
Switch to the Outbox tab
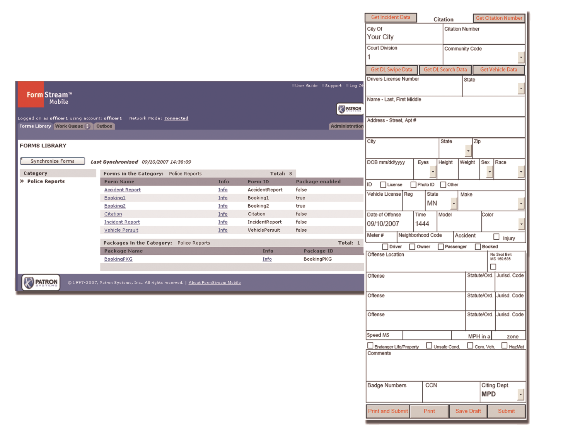coord(104,126)
